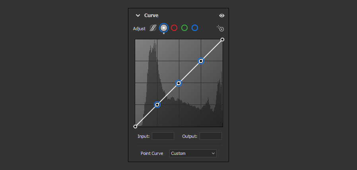Open the Point Curve dropdown
Viewport: 357px width, 170px height.
[193, 153]
